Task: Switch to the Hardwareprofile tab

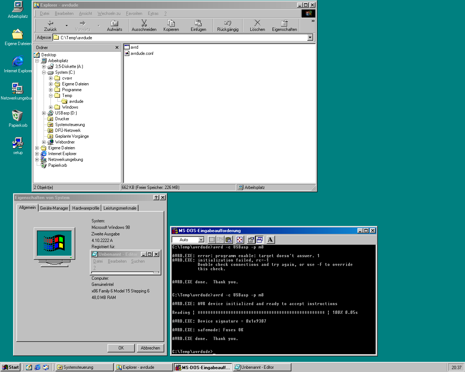Action: (85, 208)
